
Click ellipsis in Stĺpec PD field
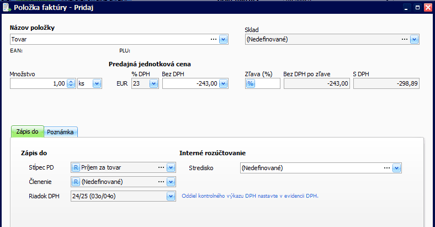click(161, 167)
